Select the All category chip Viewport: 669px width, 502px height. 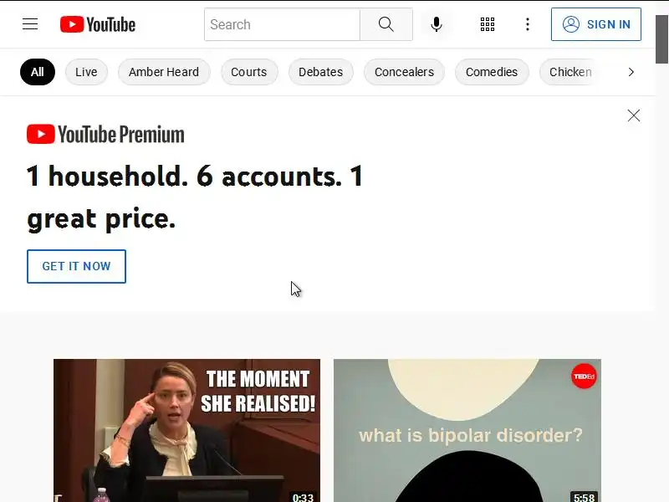pos(38,72)
